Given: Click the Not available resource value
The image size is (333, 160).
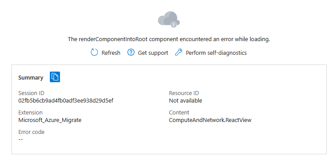Looking at the screenshot, I should click(185, 101).
